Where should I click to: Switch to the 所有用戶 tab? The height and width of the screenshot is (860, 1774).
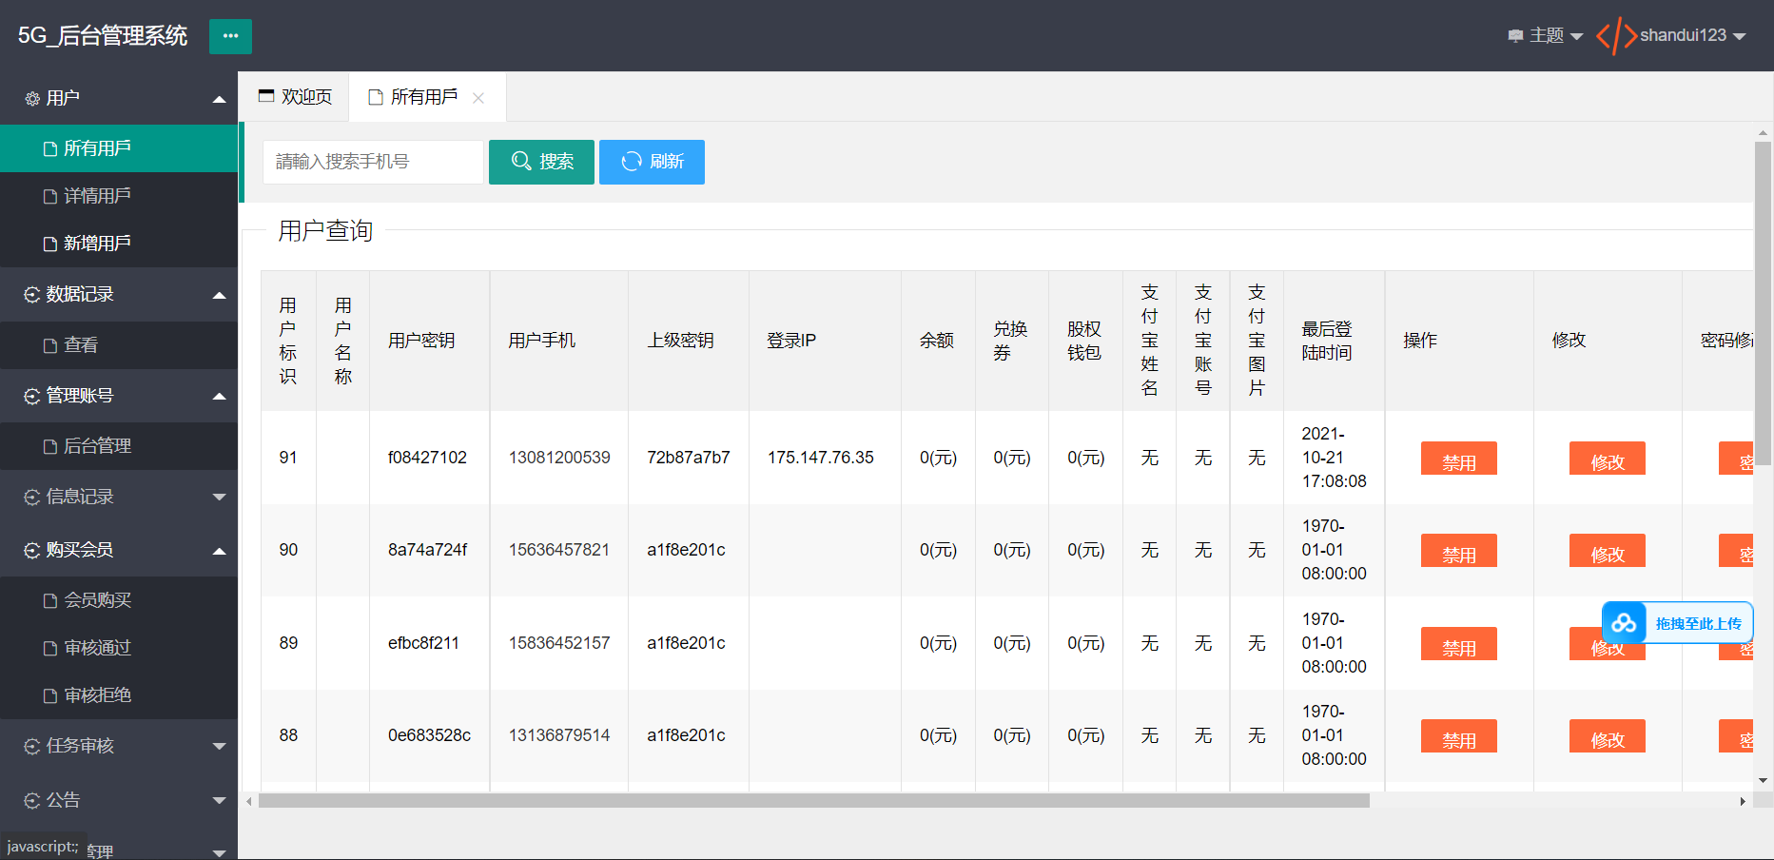[x=425, y=97]
